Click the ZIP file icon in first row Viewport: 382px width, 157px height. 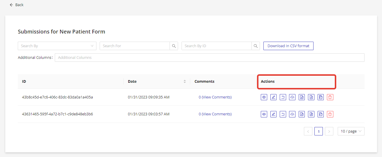(x=321, y=97)
